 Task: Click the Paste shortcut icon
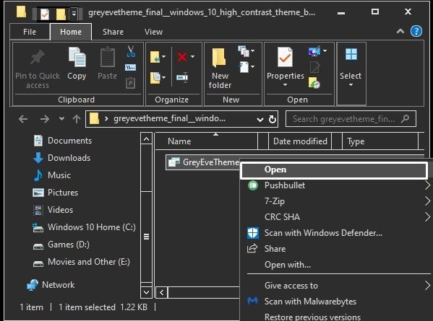pyautogui.click(x=130, y=83)
